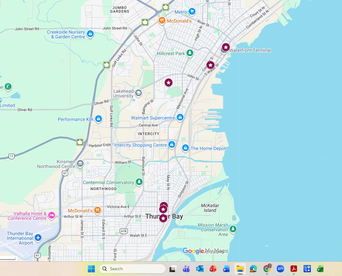
Task: Open the star marker above Lakehead University
Action: (168, 83)
